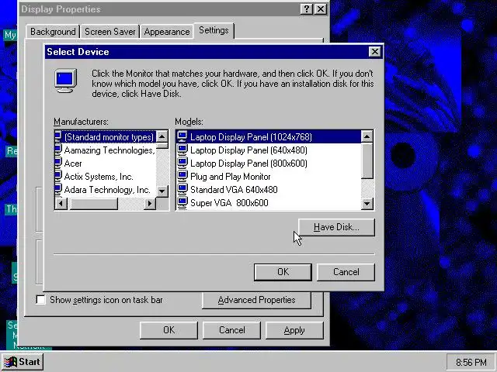Select Laptop Display Panel (640x480) model

pos(269,150)
